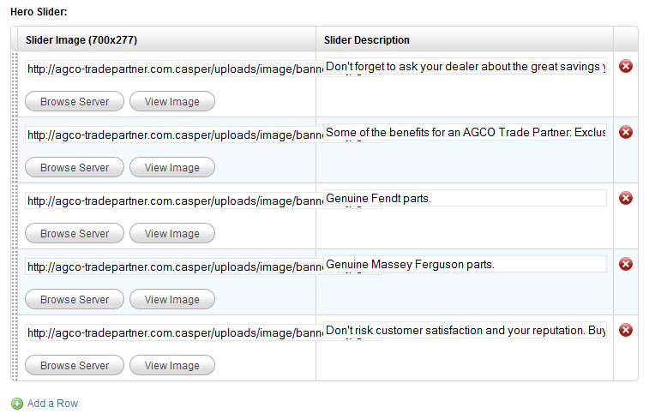Delete the row with the great savings description
This screenshot has height=419, width=649.
[x=625, y=66]
